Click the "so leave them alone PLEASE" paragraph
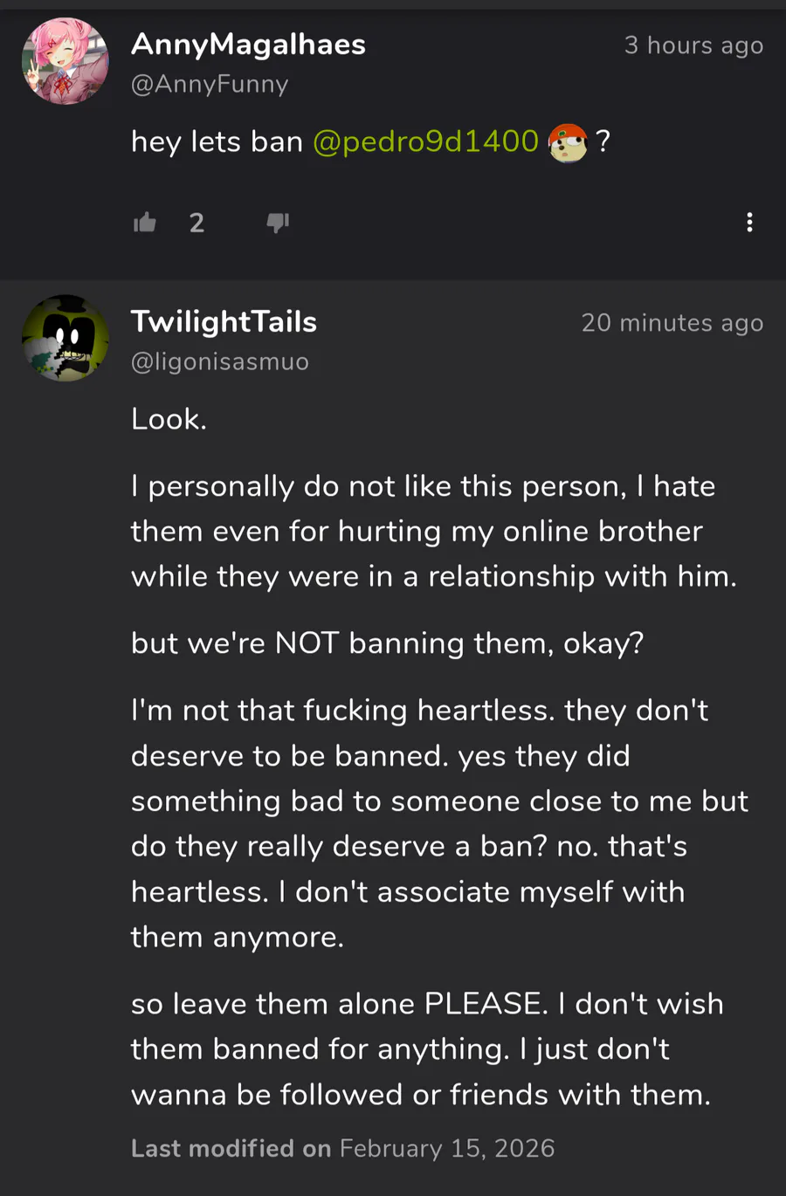 pos(427,1048)
